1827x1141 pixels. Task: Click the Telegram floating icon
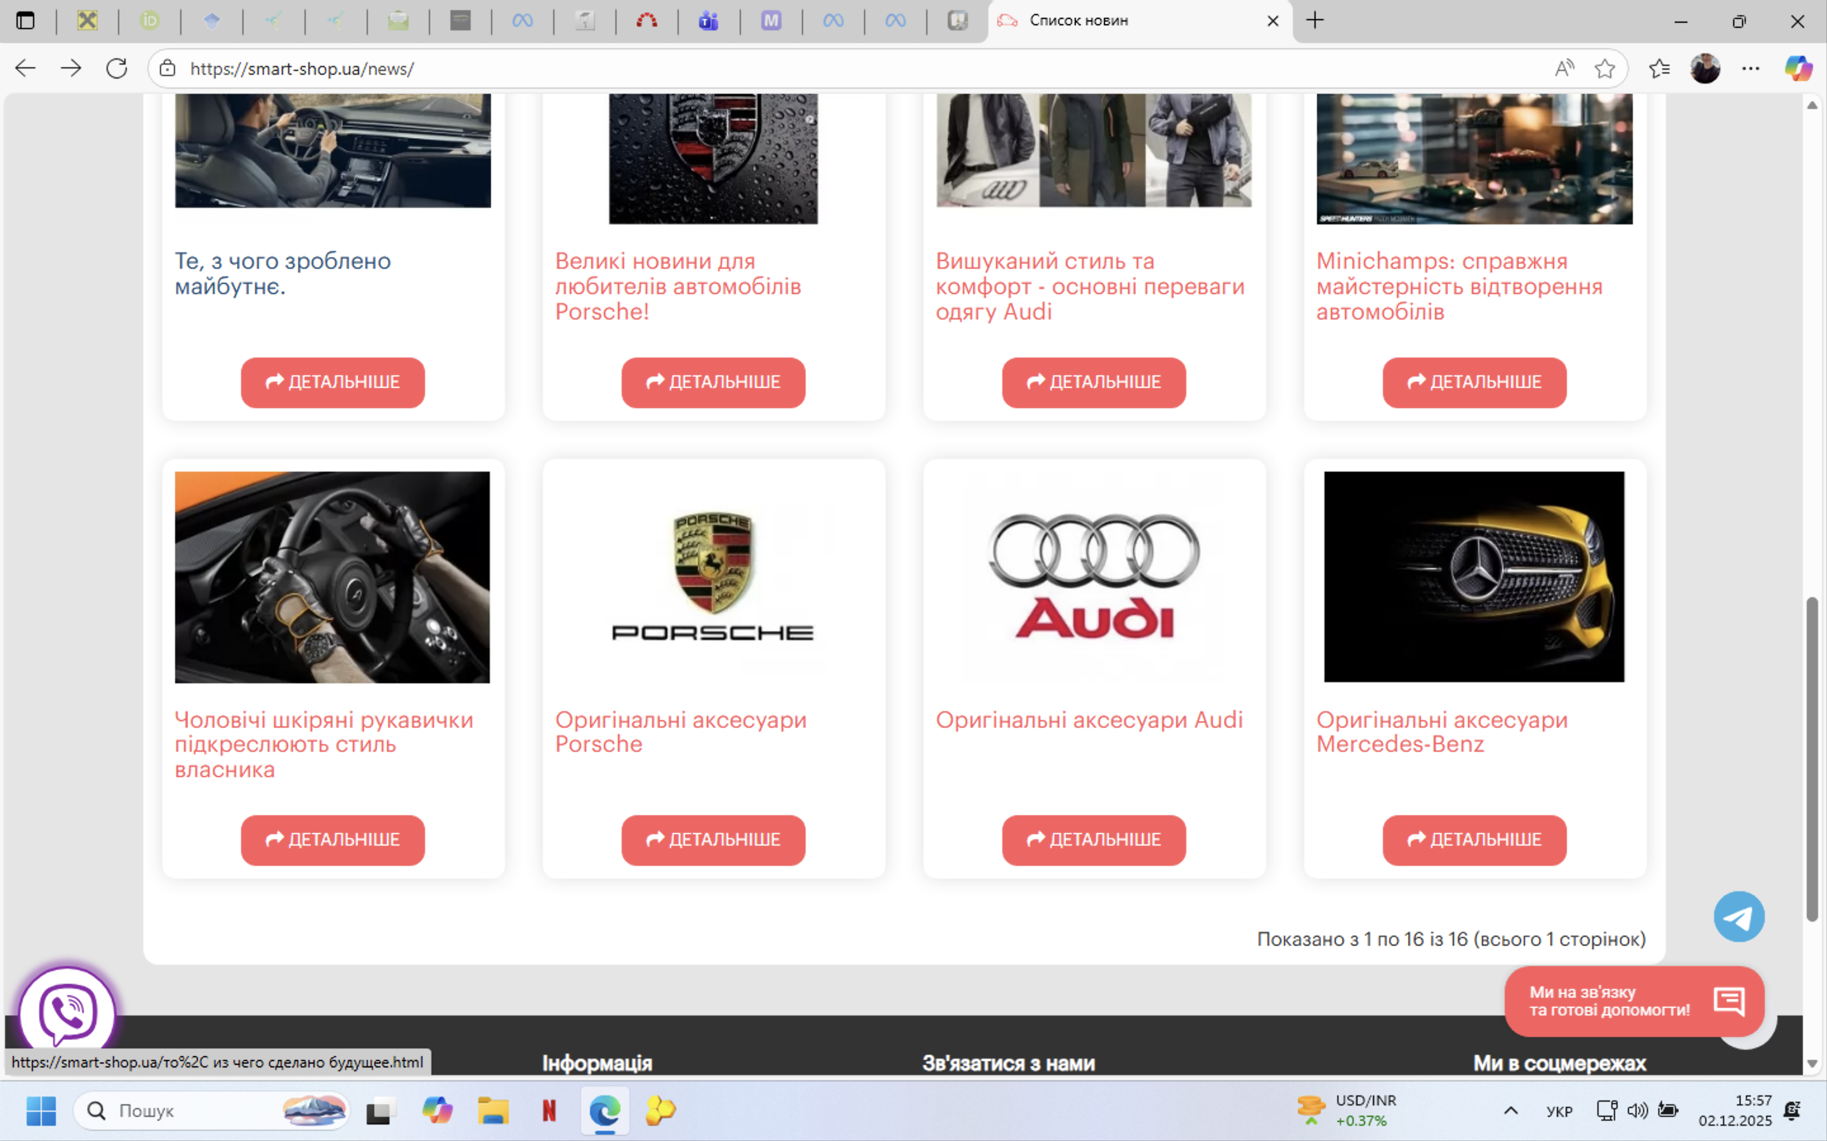point(1738,917)
